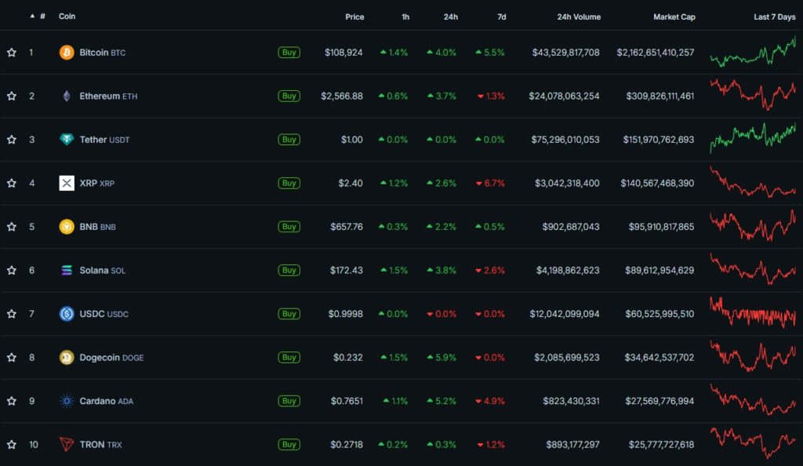Toggle favorite star for Solana
The image size is (803, 466).
click(x=12, y=271)
